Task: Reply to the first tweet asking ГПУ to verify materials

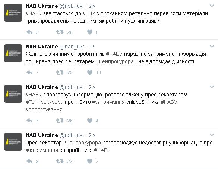Action: (x=29, y=32)
